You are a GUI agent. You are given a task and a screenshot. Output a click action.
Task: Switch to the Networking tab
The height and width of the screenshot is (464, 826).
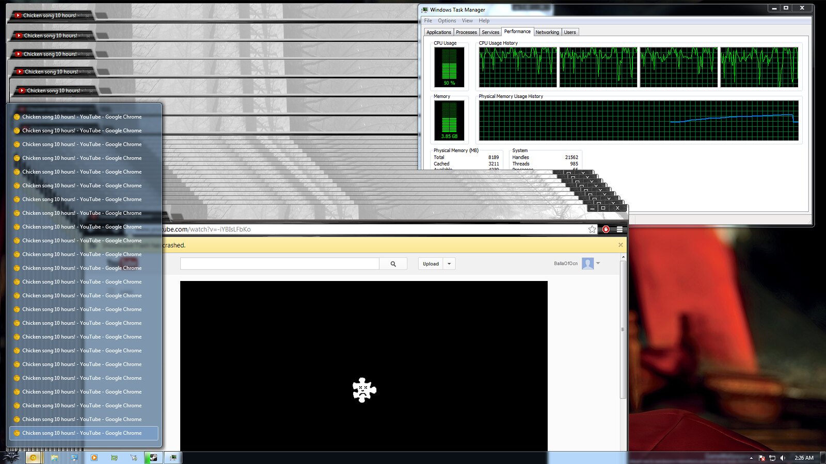[547, 32]
